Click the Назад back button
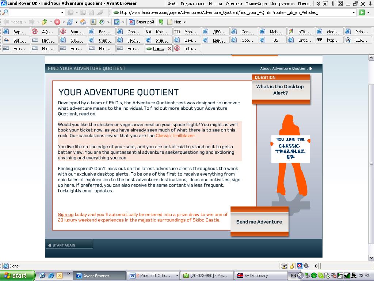Image resolution: width=374 pixels, height=281 pixels. [12, 22]
